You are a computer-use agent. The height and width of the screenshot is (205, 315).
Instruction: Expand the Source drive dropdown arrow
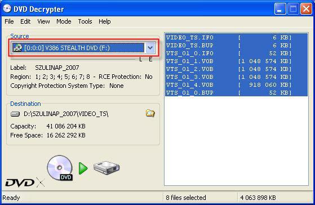[150, 48]
